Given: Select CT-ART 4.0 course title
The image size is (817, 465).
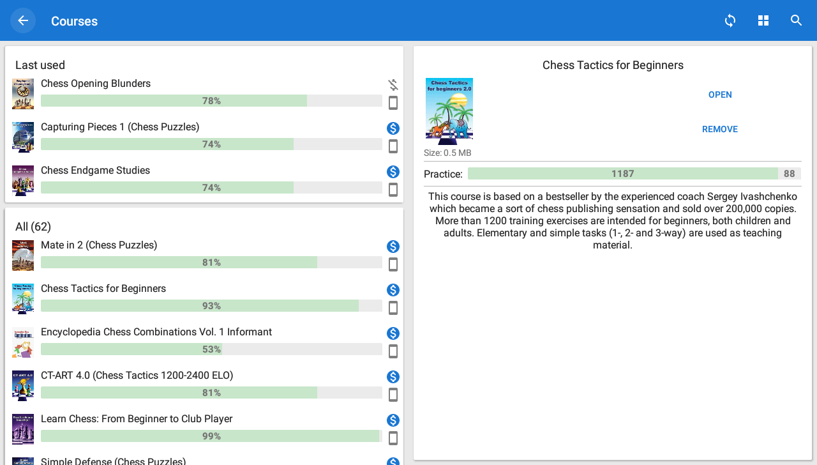Looking at the screenshot, I should [137, 376].
